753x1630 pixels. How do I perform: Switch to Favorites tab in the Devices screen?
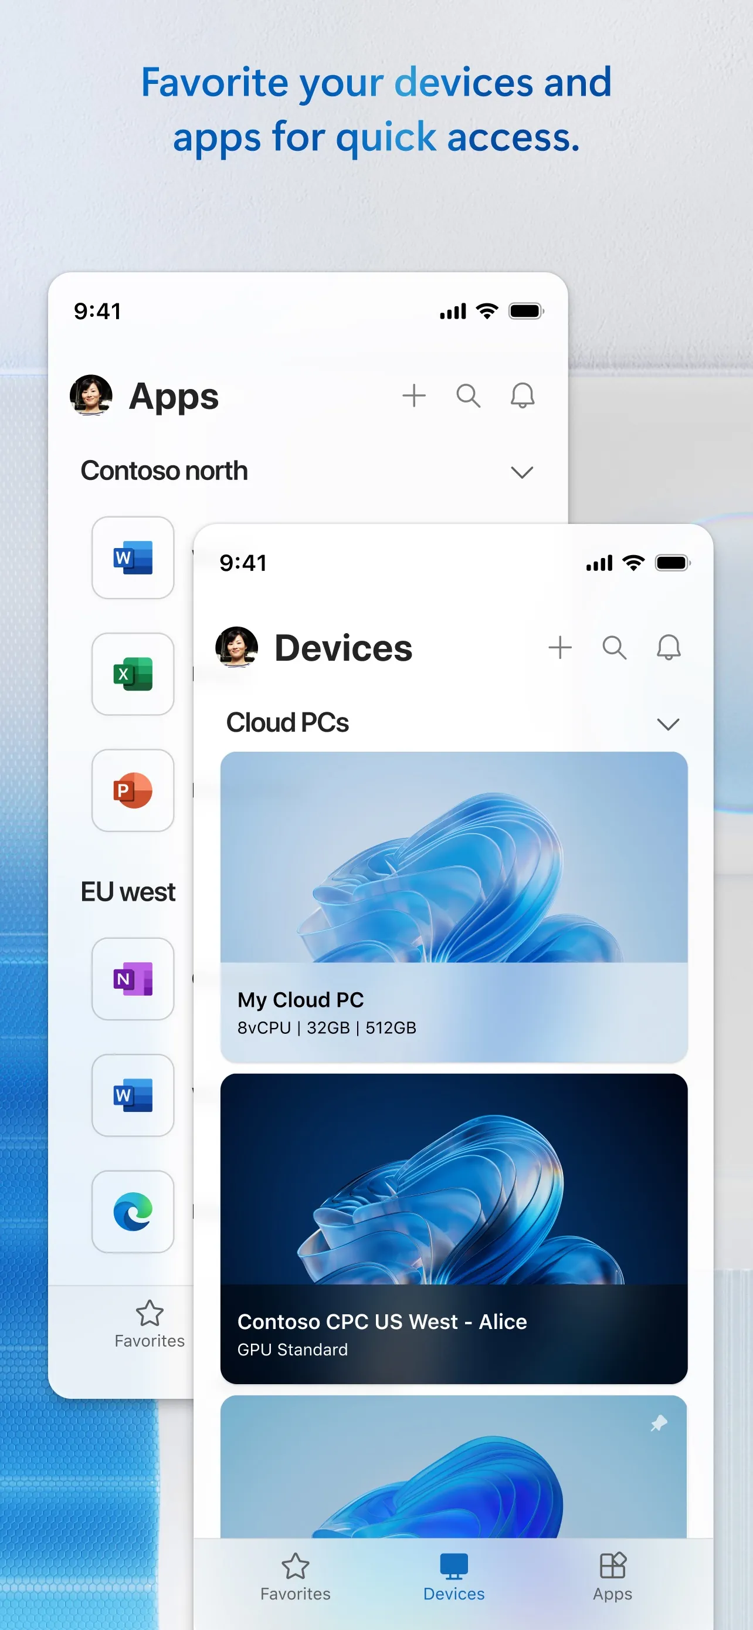(x=295, y=1577)
